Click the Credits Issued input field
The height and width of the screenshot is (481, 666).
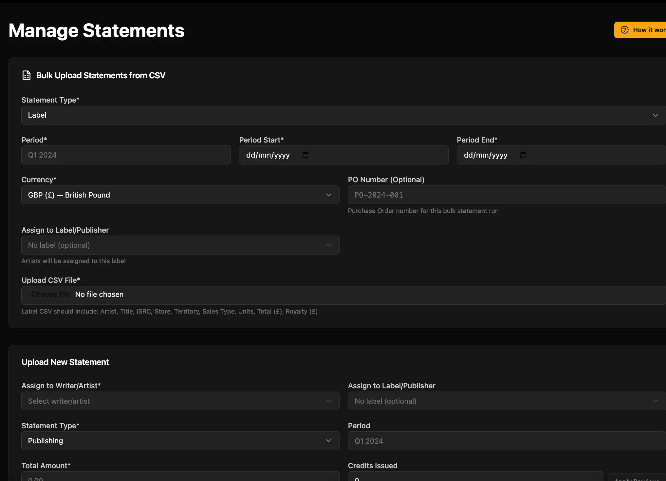click(475, 476)
